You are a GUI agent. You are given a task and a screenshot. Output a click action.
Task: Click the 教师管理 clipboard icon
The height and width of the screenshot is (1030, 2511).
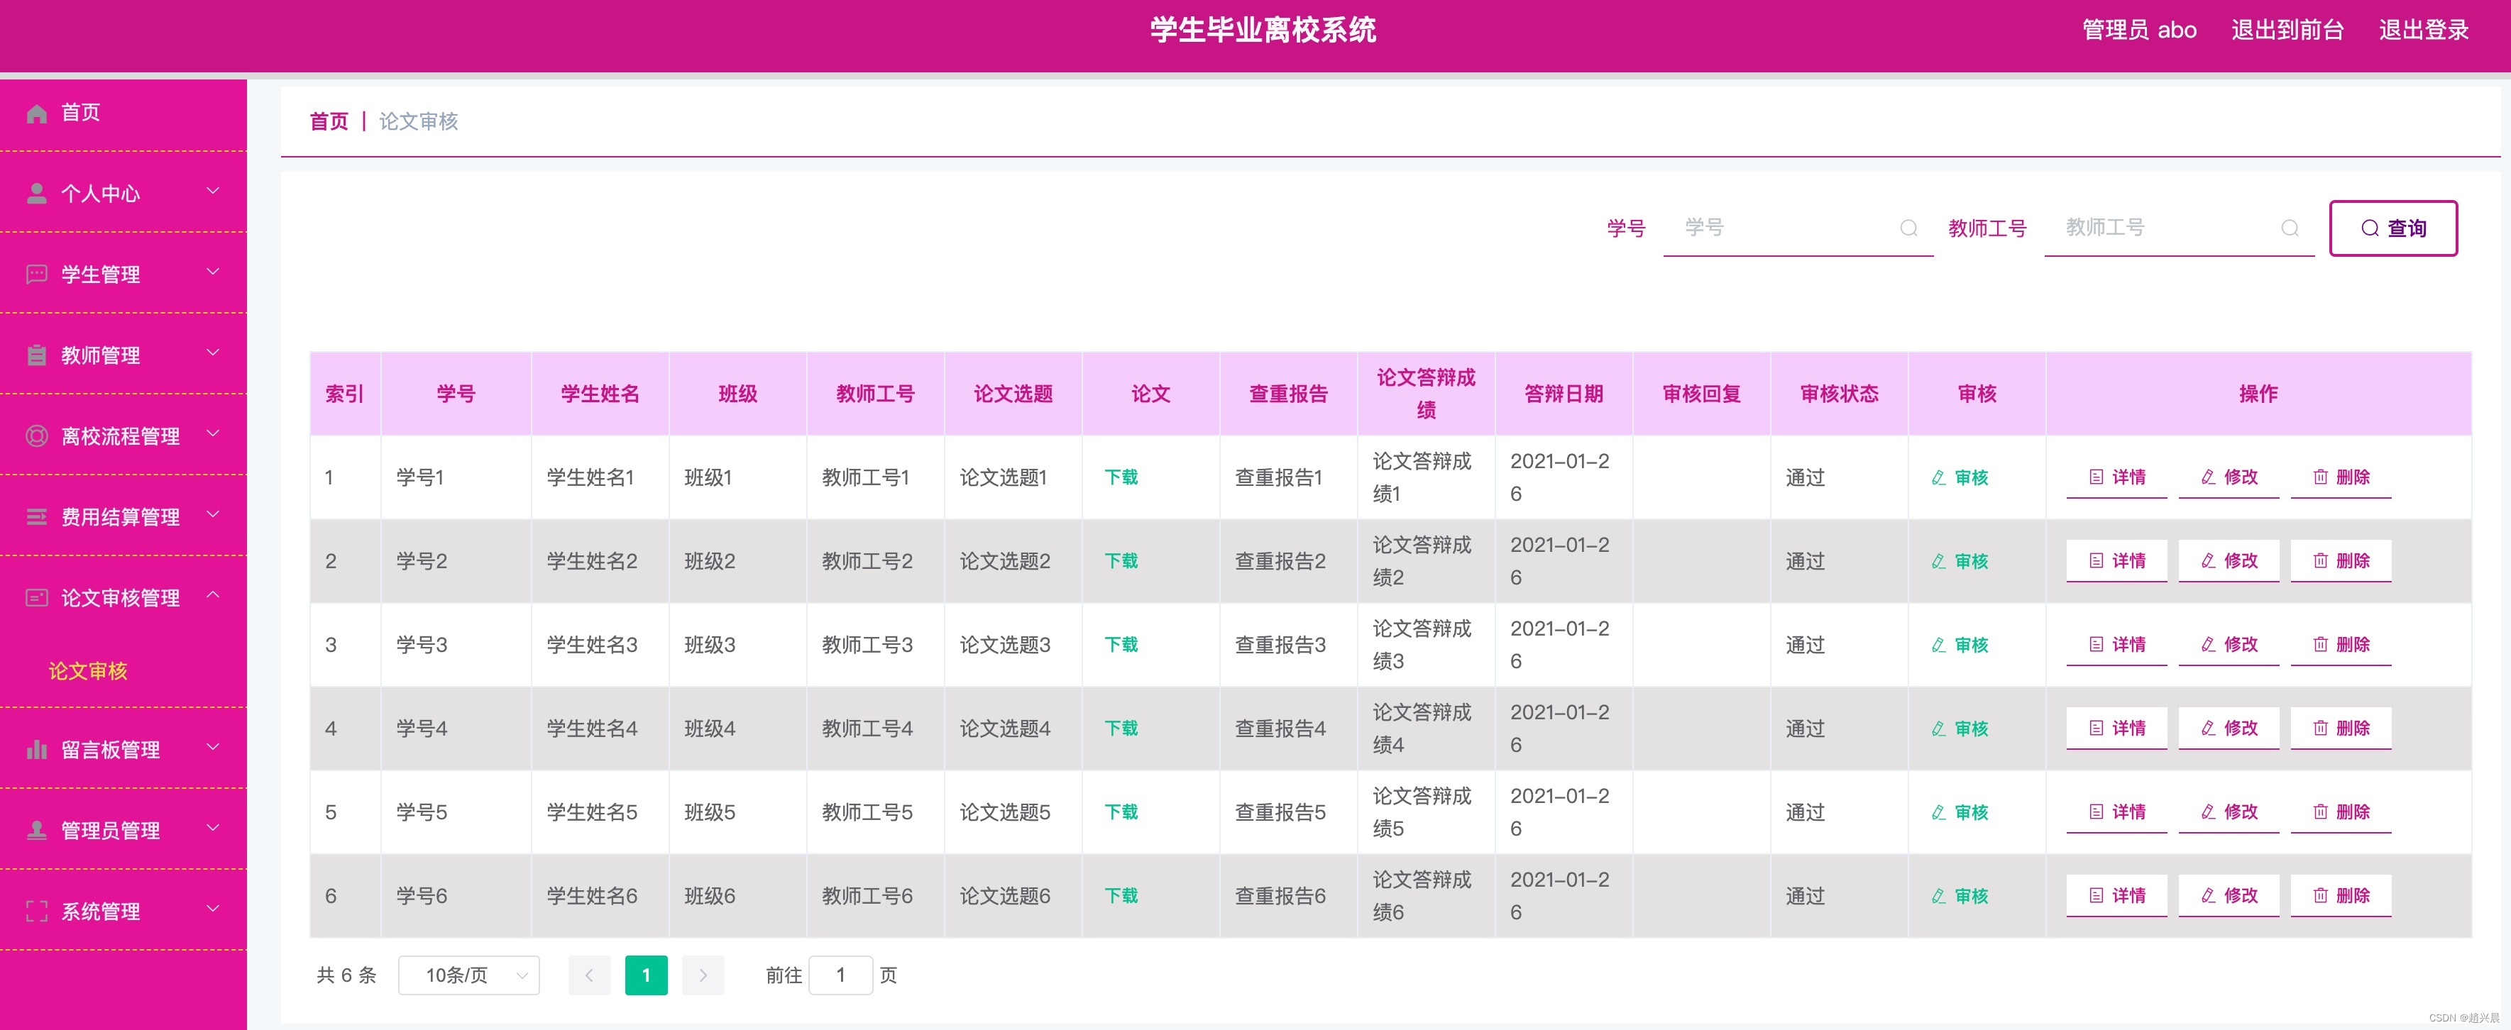(37, 355)
